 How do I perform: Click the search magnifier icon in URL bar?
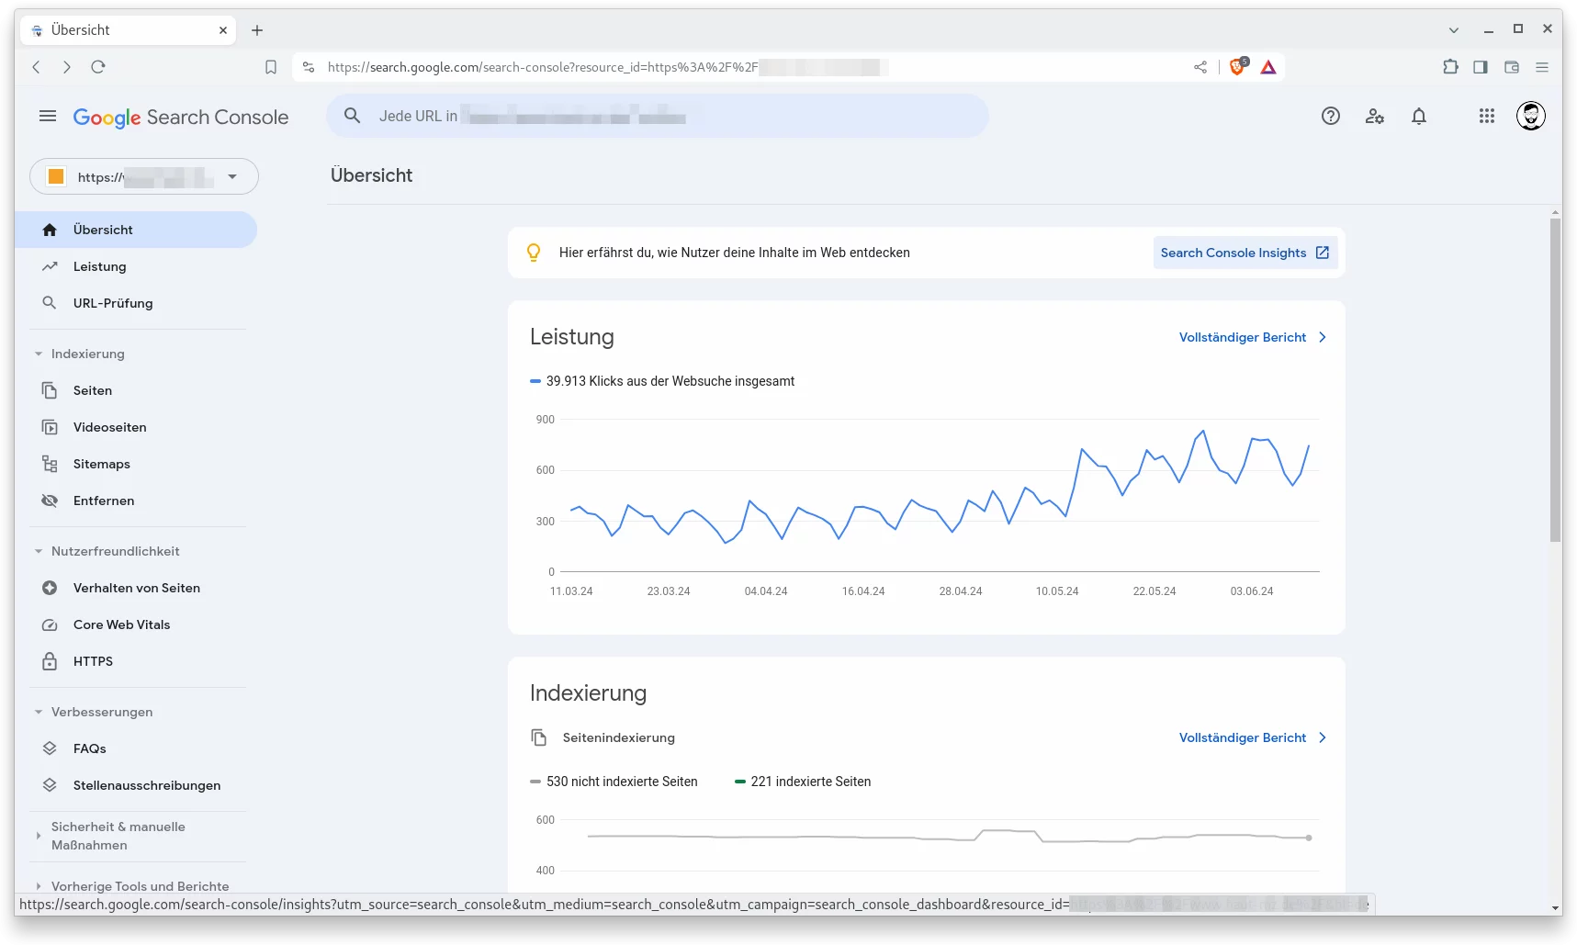tap(352, 116)
